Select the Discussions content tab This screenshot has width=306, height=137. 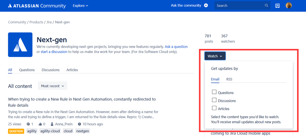point(51,70)
